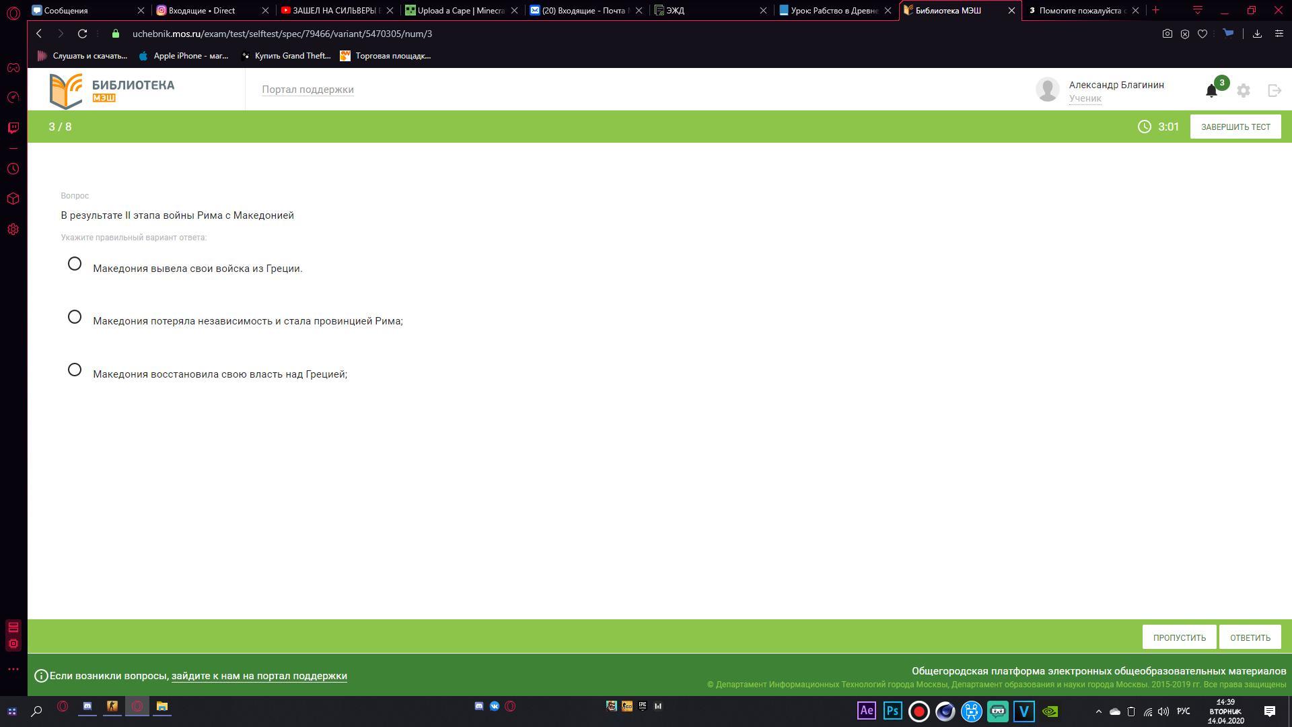Select answer Македония потеряла независимость
This screenshot has height=727, width=1292.
coord(75,317)
